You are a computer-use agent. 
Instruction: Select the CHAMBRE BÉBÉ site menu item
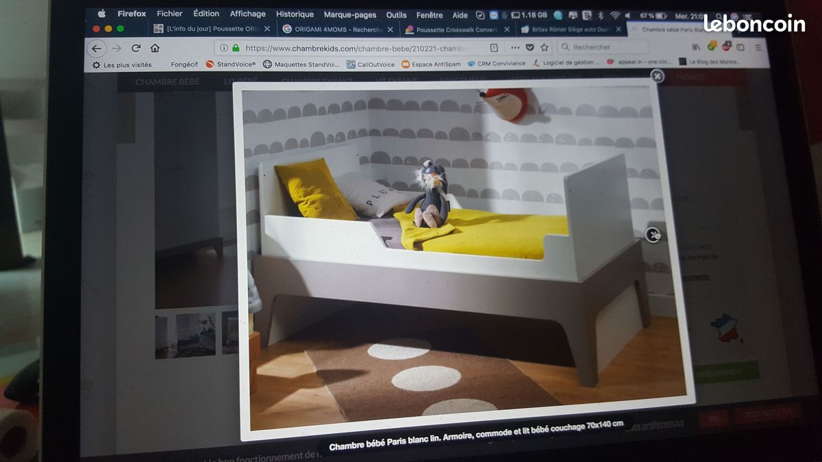(x=168, y=82)
